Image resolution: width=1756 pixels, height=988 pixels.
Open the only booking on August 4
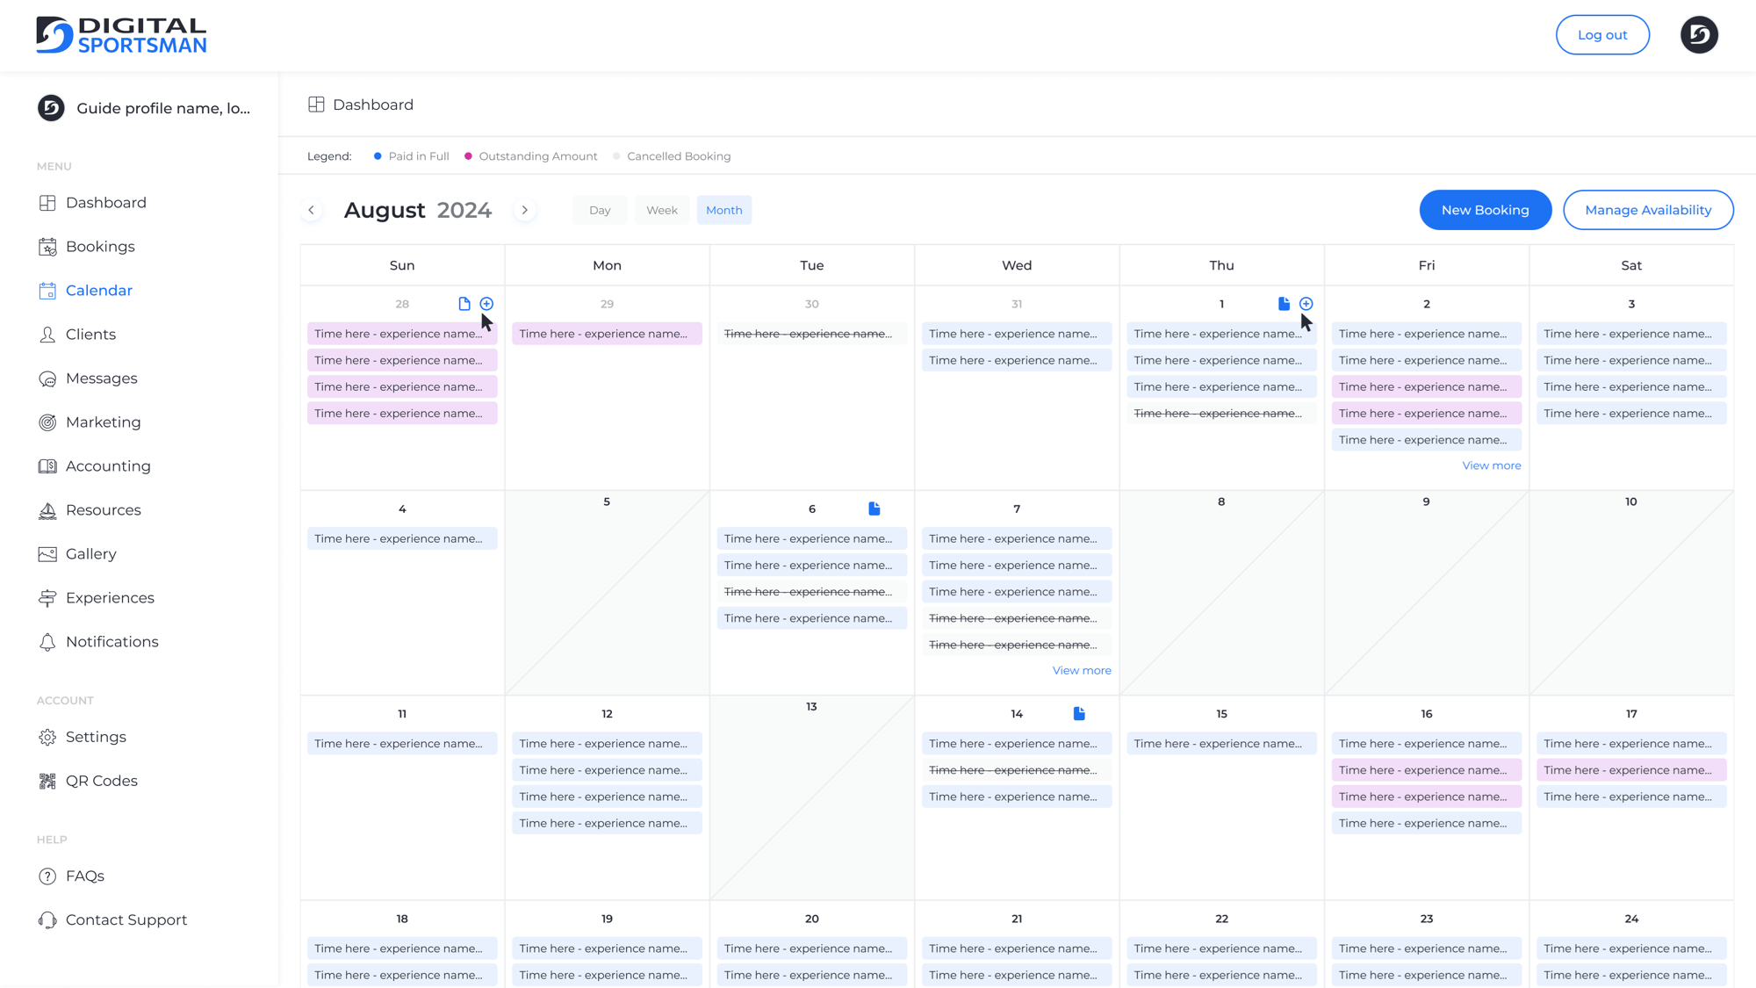(x=402, y=538)
